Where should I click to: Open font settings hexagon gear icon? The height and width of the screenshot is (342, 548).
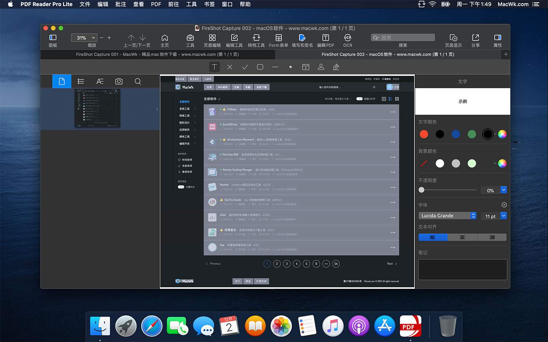(x=504, y=205)
